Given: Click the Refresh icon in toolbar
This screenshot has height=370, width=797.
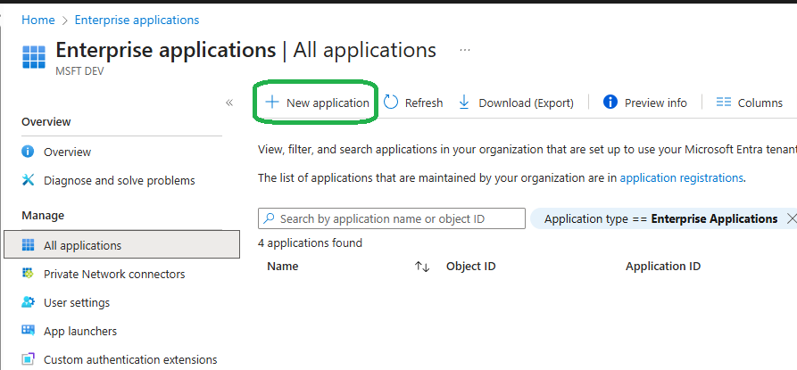Looking at the screenshot, I should pos(392,103).
